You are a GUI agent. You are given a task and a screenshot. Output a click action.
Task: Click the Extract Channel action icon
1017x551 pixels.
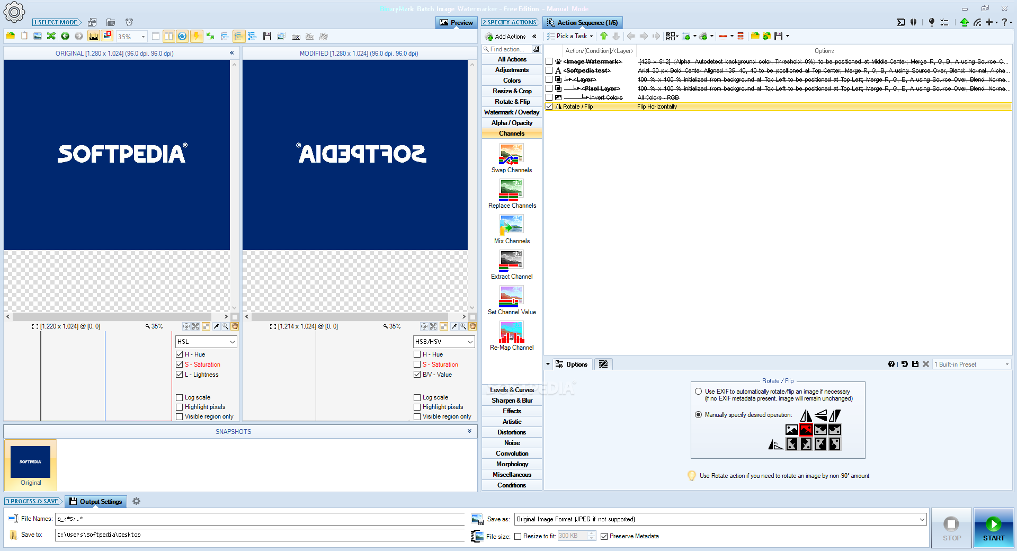pyautogui.click(x=511, y=261)
